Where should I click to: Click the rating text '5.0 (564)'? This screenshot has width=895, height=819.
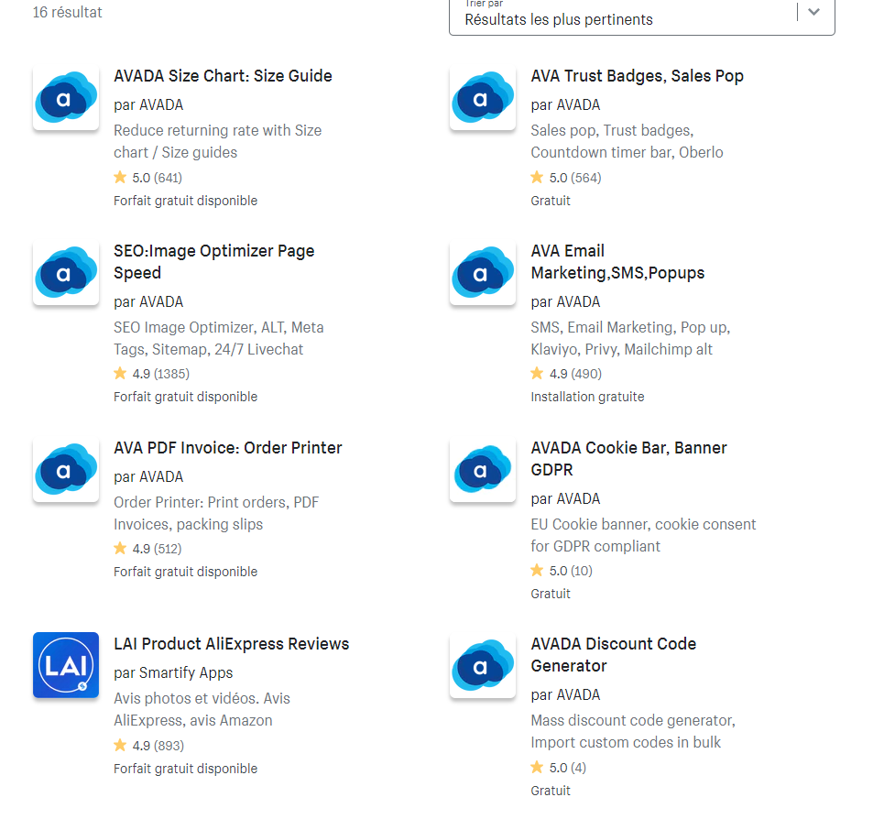575,178
